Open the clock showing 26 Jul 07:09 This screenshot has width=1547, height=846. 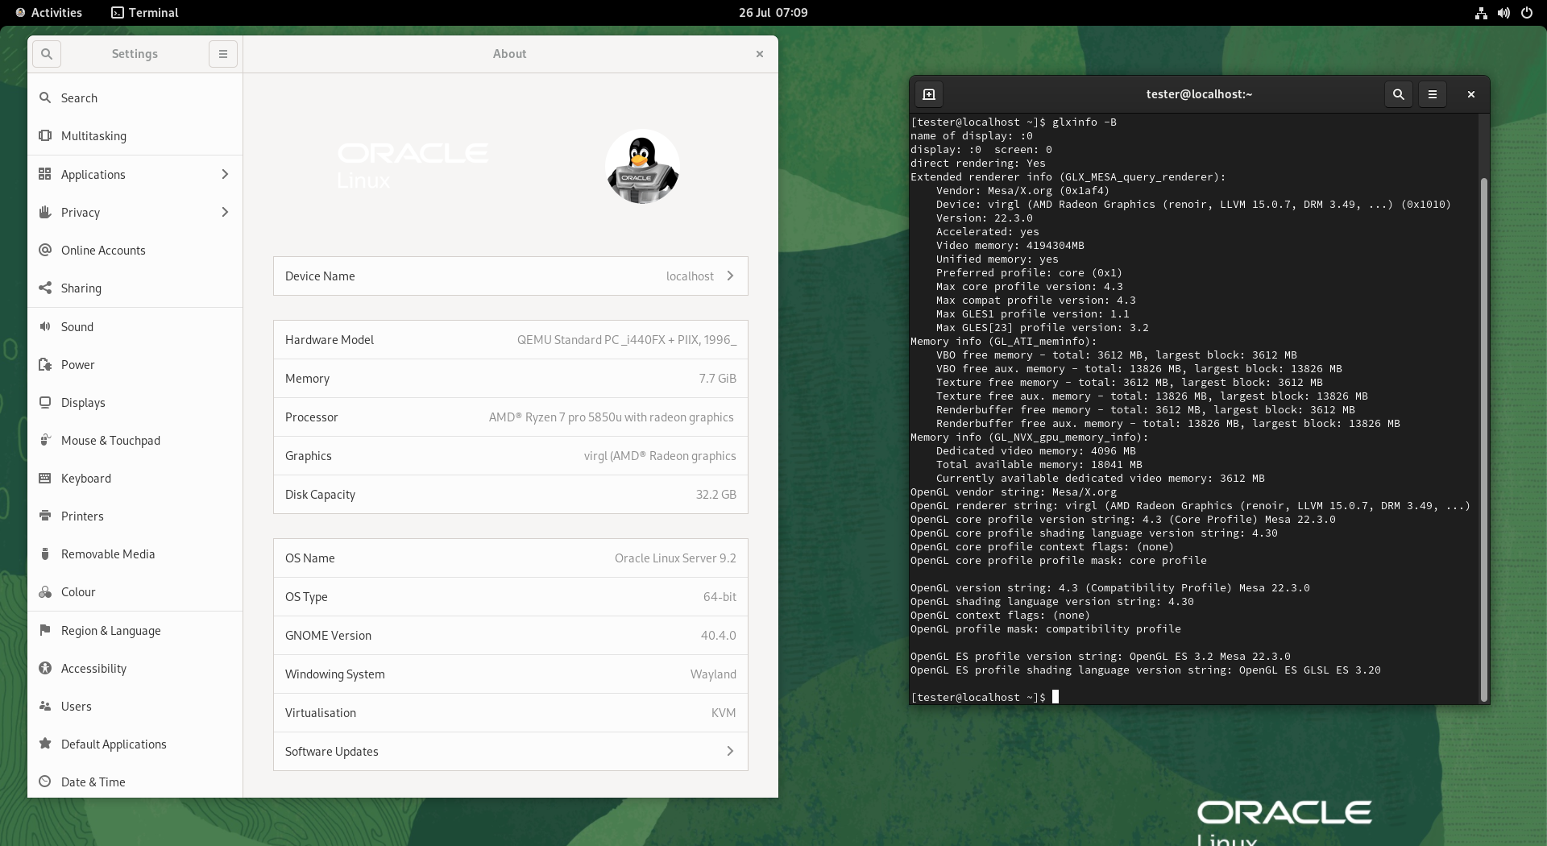[x=773, y=13]
